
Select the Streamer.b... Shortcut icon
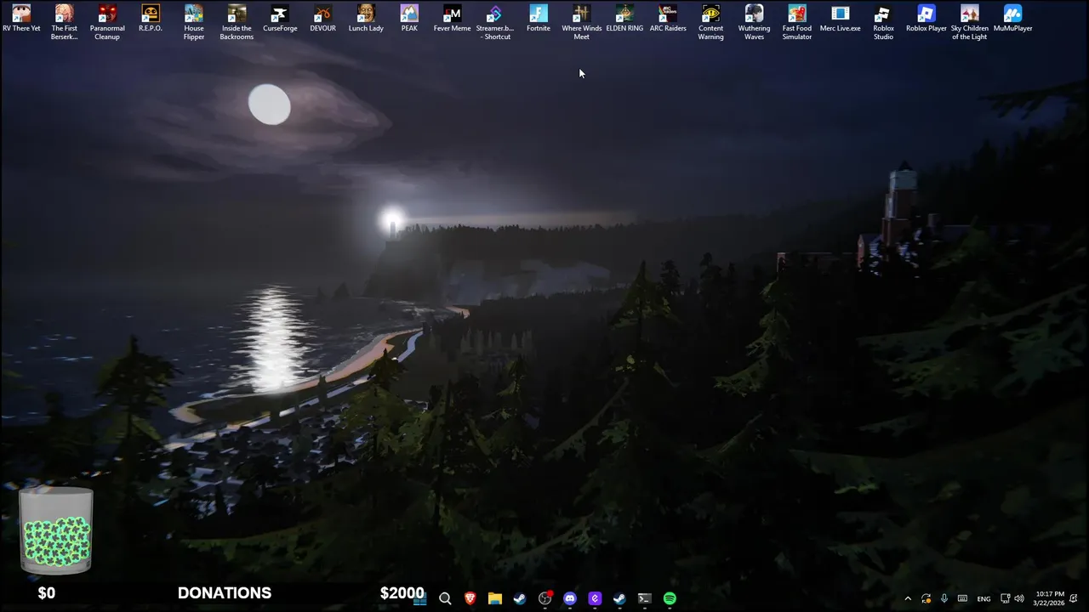[x=495, y=22]
